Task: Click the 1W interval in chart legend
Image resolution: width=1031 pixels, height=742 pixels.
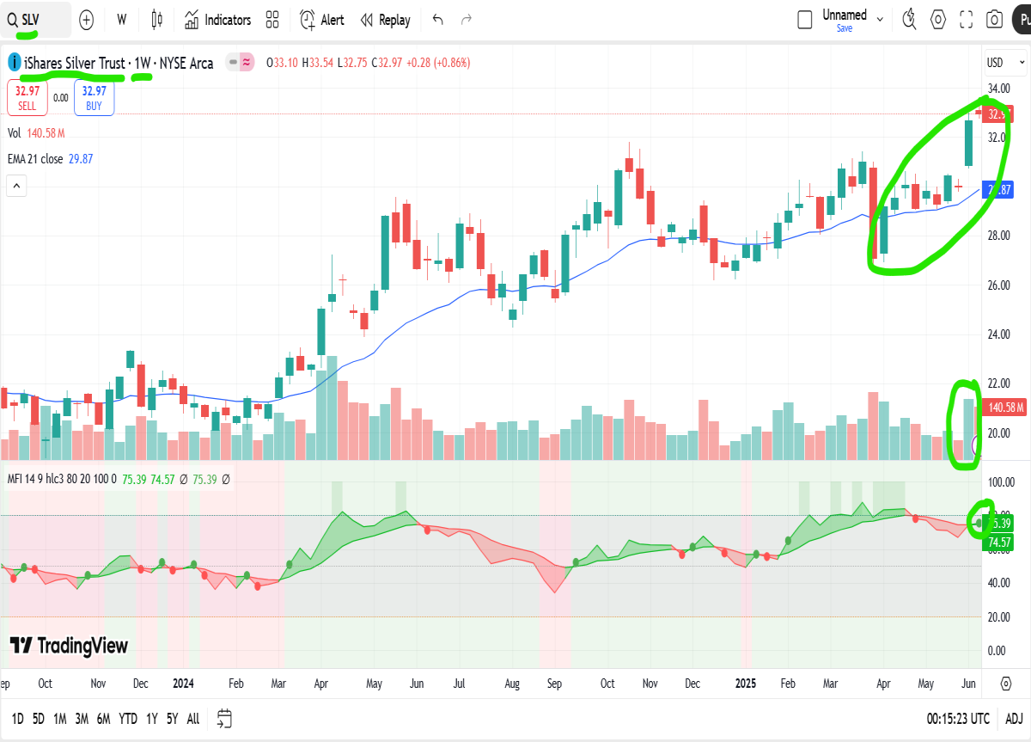Action: click(x=143, y=63)
